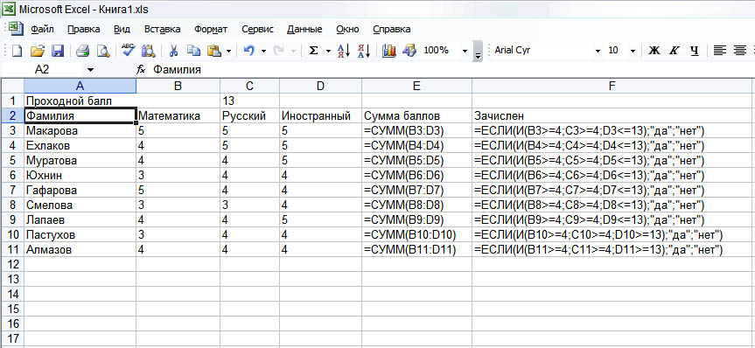Open the 100% zoom dropdown
This screenshot has width=755, height=348.
click(465, 51)
